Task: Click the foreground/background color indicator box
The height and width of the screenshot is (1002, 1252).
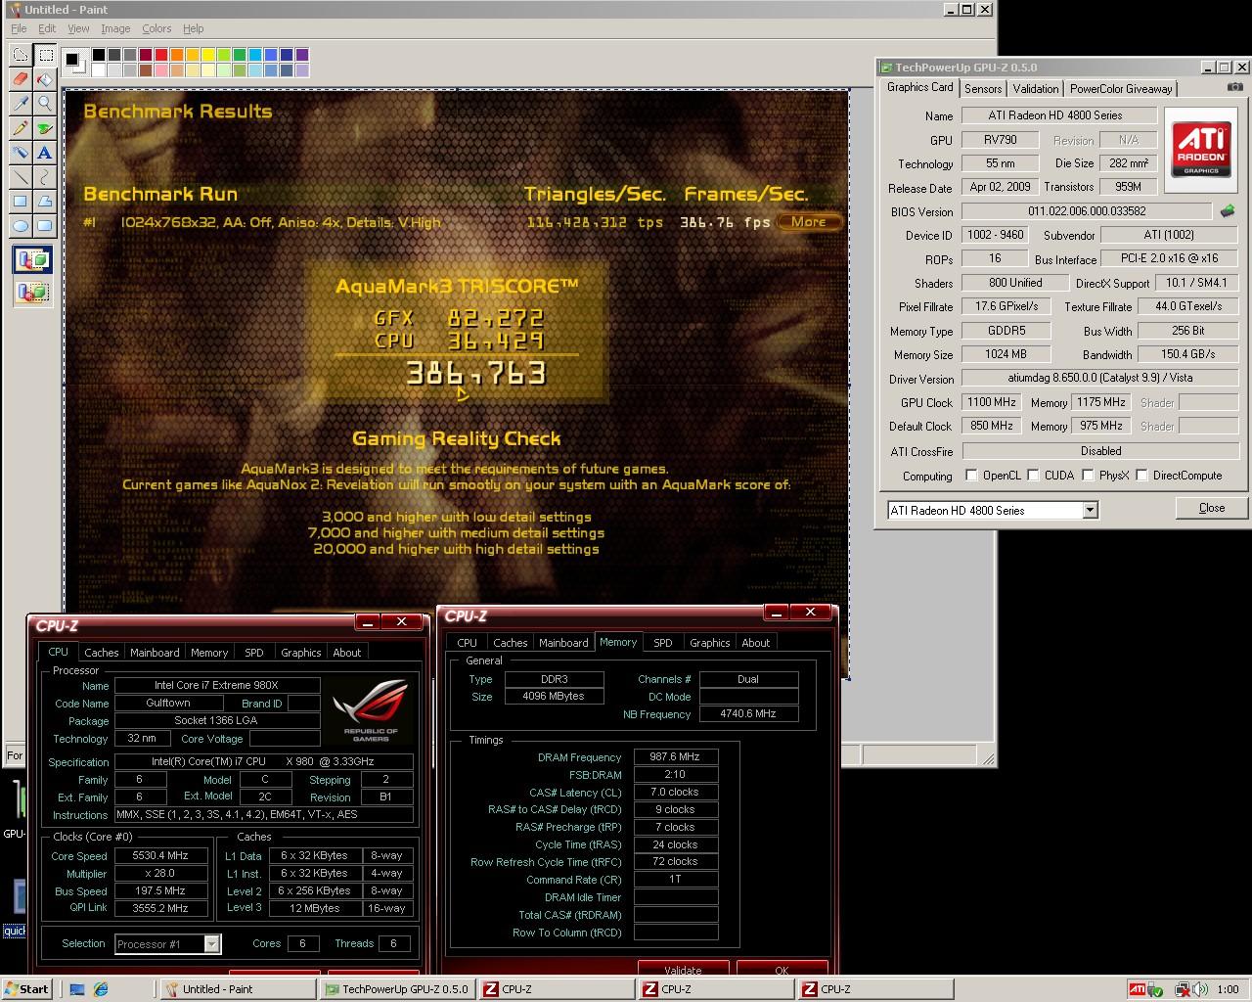Action: point(75,63)
